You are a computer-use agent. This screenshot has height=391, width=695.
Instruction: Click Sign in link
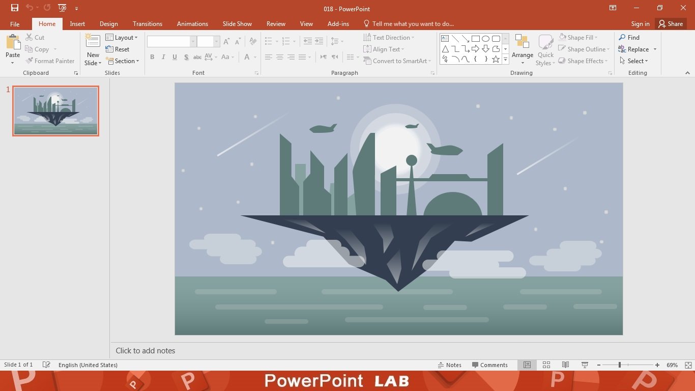(x=640, y=24)
